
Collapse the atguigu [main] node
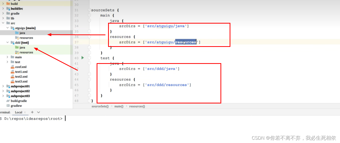8,28
